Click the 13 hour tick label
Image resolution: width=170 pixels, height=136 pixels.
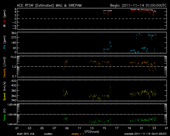[x=91, y=128]
